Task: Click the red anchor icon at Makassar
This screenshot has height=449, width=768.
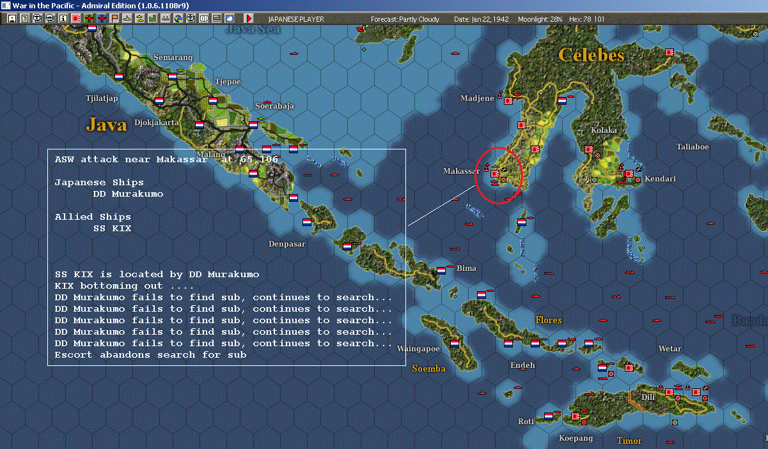Action: click(487, 169)
